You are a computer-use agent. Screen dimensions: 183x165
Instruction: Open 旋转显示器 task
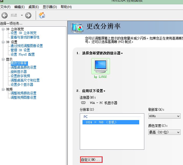[19, 72]
